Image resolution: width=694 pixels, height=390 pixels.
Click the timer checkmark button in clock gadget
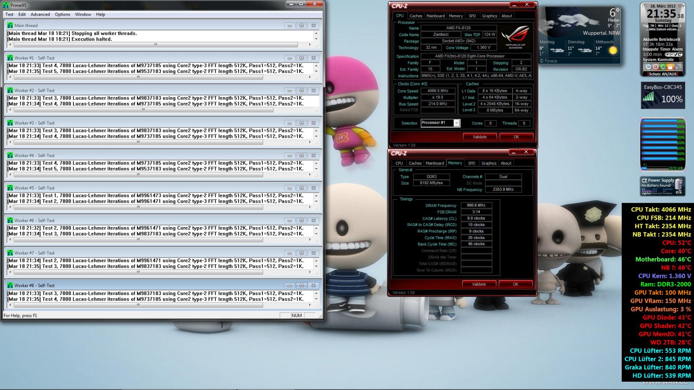pos(676,55)
